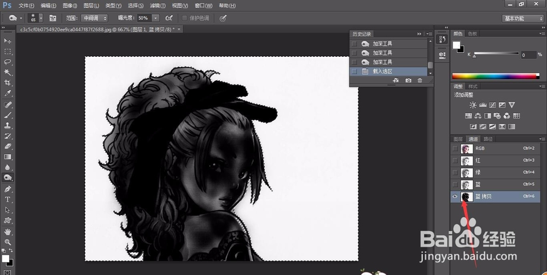The height and width of the screenshot is (275, 547).
Task: Select the History Brush tool
Action: [x=7, y=136]
